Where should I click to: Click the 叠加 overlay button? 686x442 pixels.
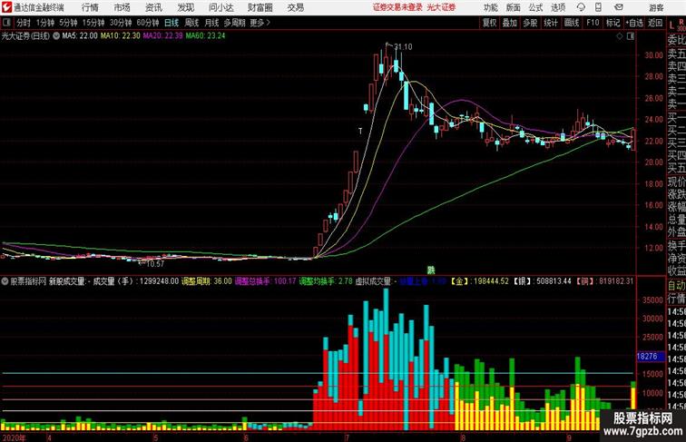510,23
